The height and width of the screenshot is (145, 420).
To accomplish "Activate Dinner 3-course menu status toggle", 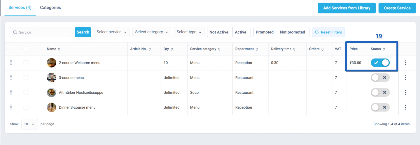I will [380, 107].
